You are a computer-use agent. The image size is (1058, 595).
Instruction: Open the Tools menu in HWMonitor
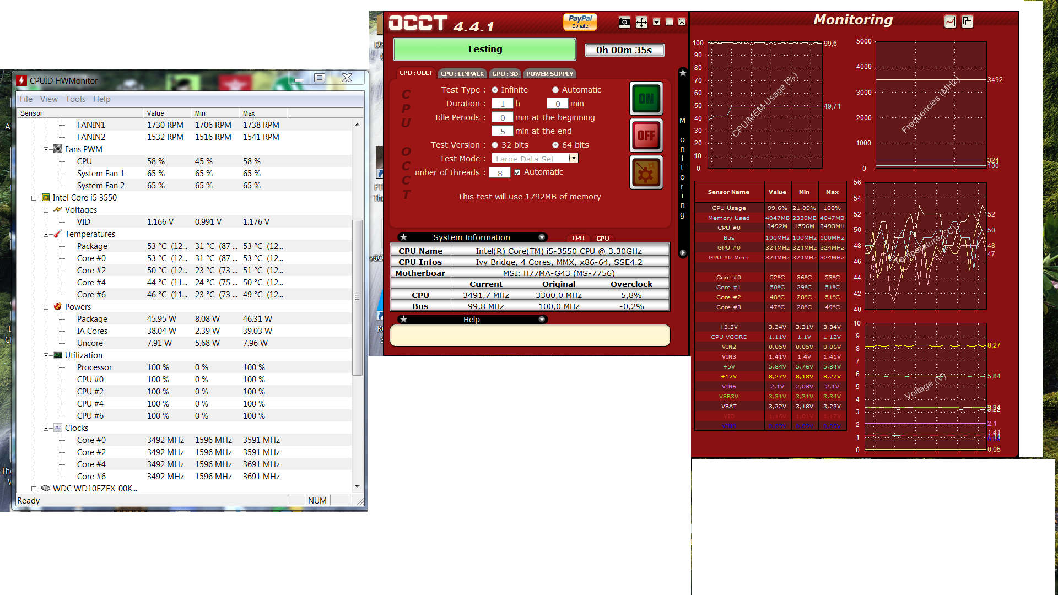pos(75,99)
